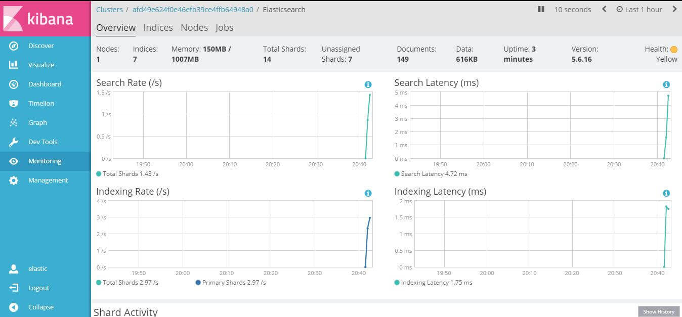
Task: Step the time range backward
Action: [604, 9]
